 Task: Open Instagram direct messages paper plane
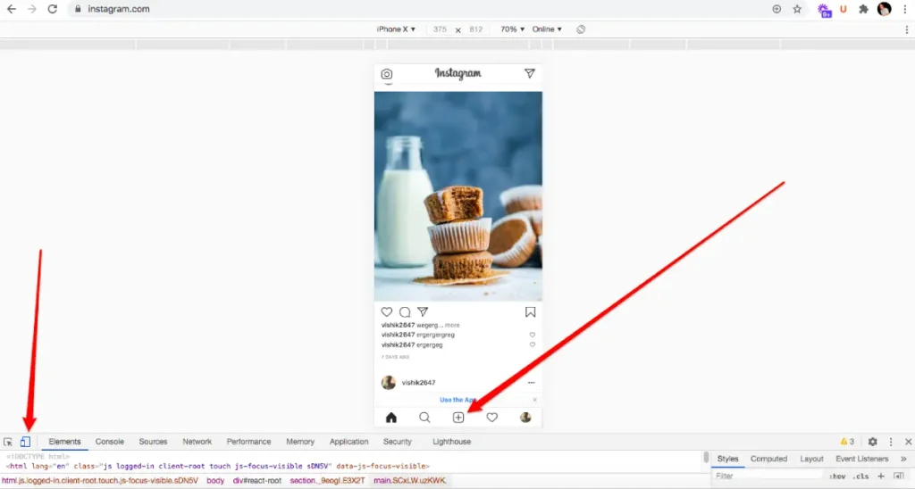[530, 74]
